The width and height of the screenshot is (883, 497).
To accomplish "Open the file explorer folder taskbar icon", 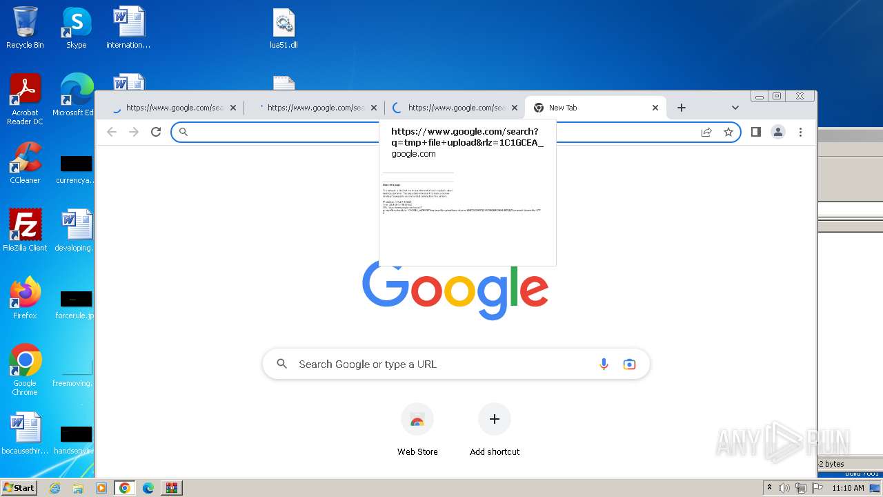I will 78,488.
